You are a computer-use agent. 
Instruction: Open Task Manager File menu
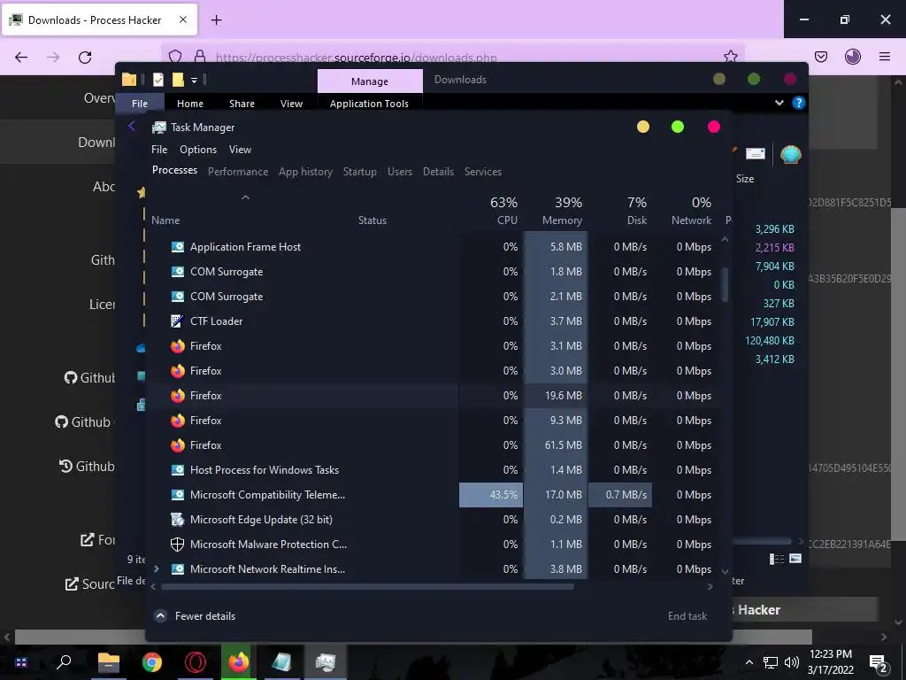click(159, 150)
